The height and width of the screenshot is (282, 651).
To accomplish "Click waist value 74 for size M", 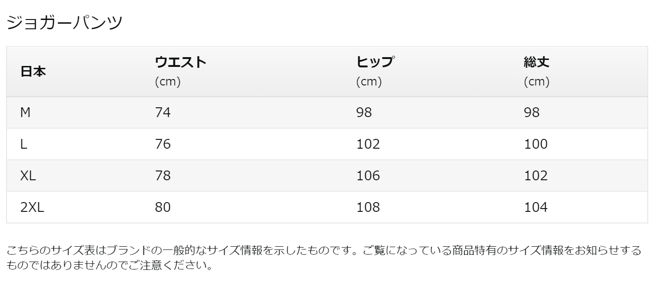I will tap(163, 112).
